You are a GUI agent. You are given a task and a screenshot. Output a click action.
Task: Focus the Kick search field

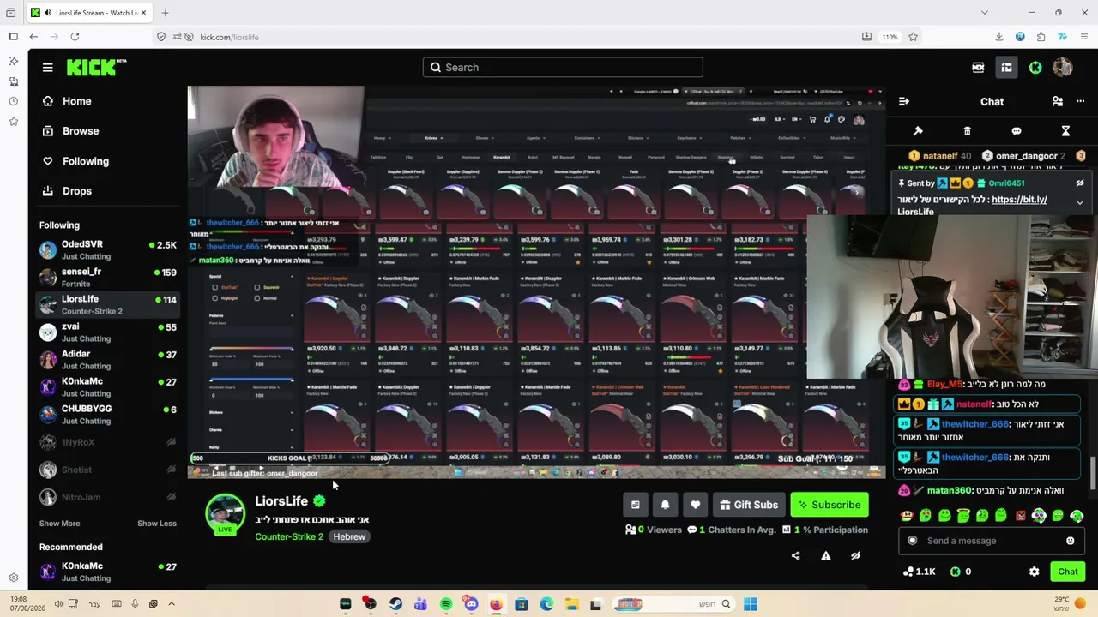pyautogui.click(x=563, y=68)
